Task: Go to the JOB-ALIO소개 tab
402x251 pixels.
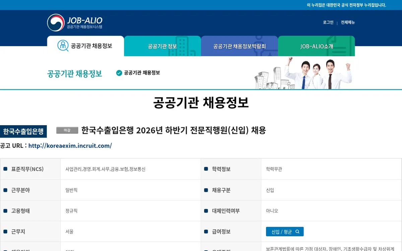Action: [x=317, y=46]
